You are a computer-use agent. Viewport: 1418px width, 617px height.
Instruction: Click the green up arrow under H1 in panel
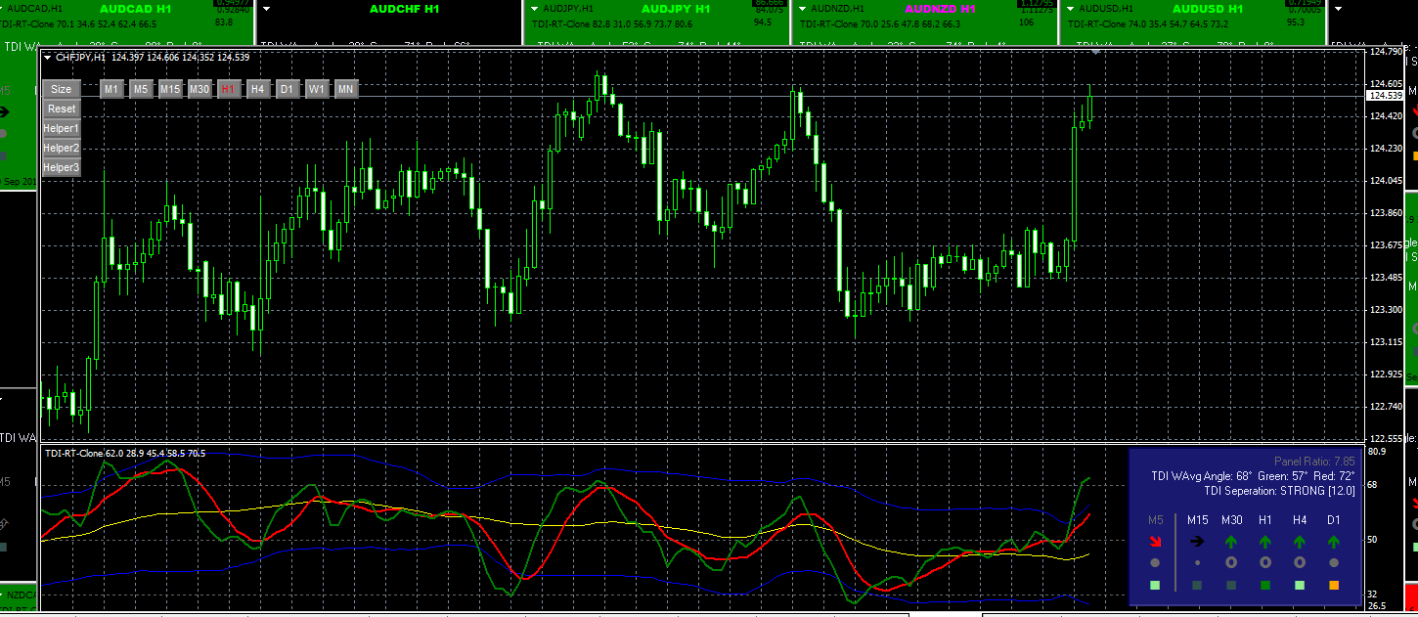click(1265, 540)
